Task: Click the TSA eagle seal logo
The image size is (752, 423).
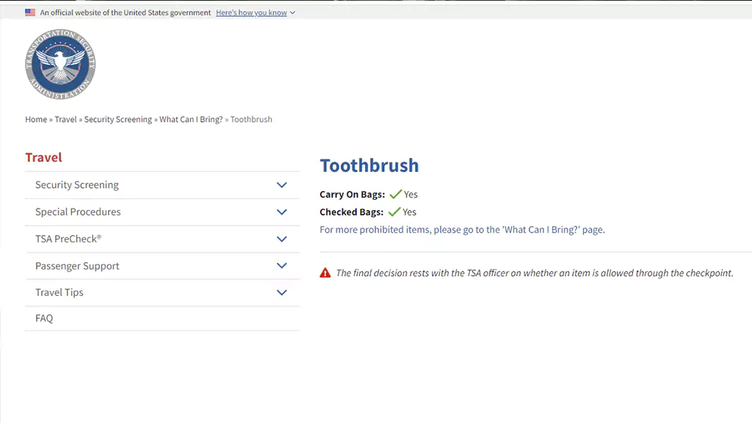Action: [60, 65]
